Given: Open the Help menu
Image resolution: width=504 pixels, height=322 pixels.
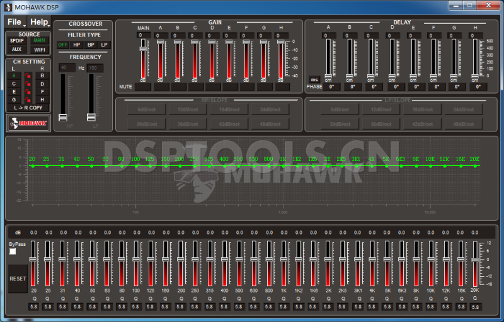Looking at the screenshot, I should 39,22.
